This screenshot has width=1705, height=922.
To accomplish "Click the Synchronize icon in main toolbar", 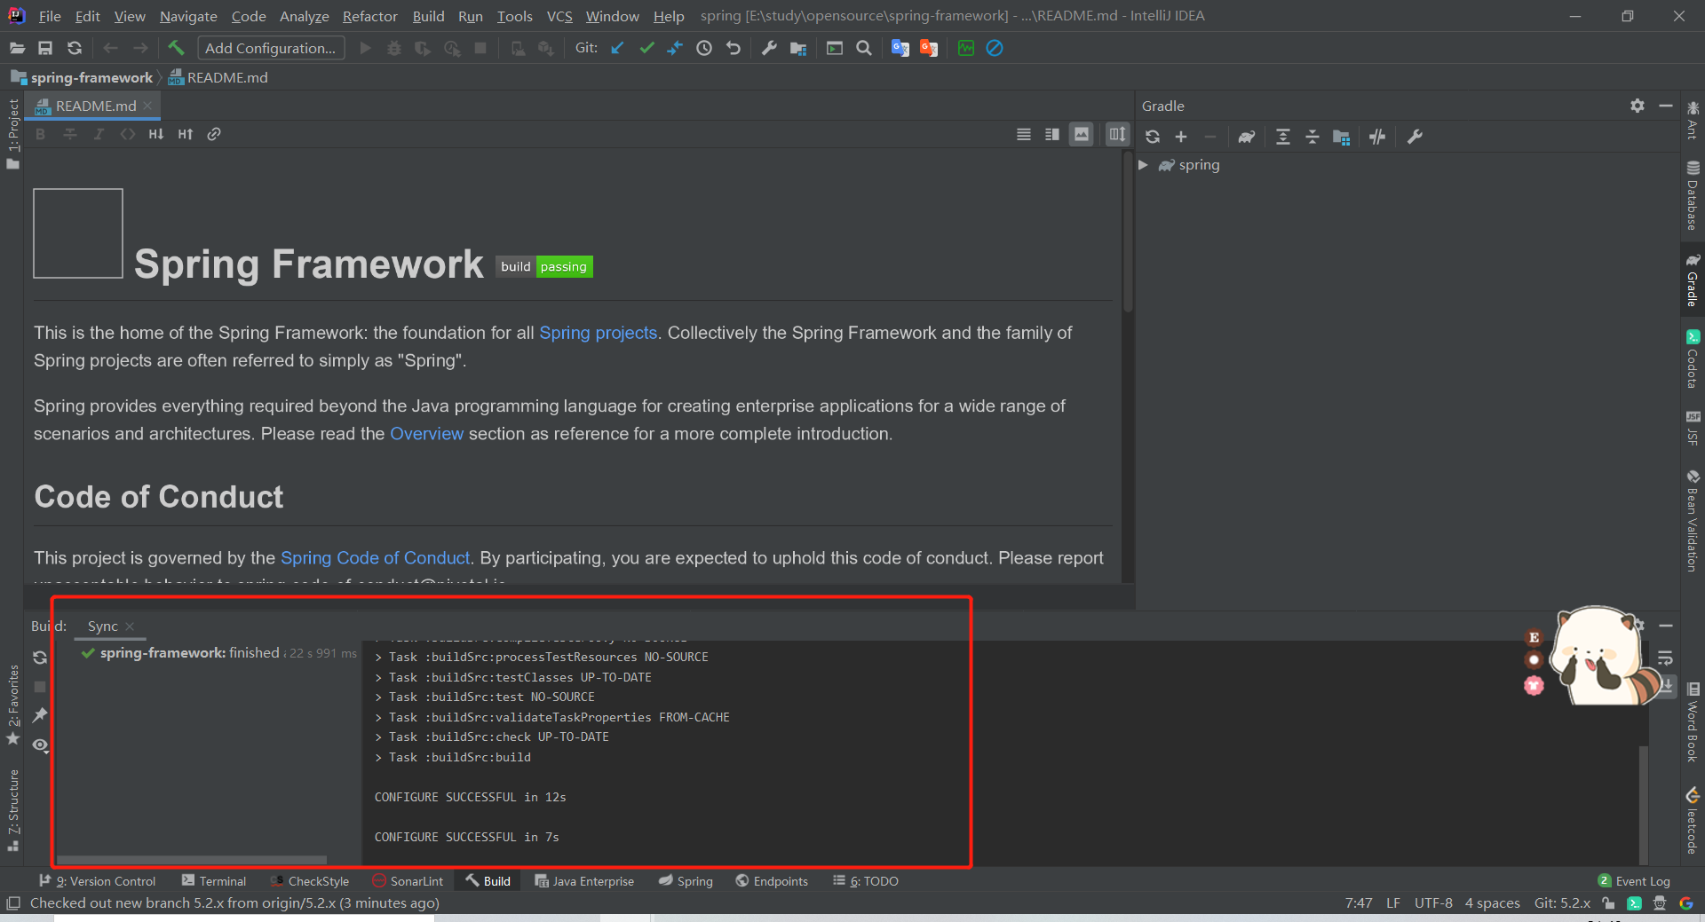I will pyautogui.click(x=75, y=48).
